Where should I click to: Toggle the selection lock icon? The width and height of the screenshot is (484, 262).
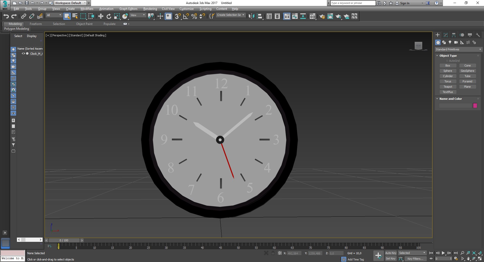[273, 253]
